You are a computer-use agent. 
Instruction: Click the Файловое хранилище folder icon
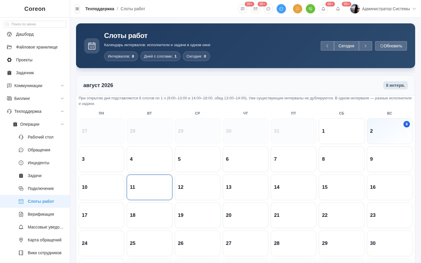(9, 47)
